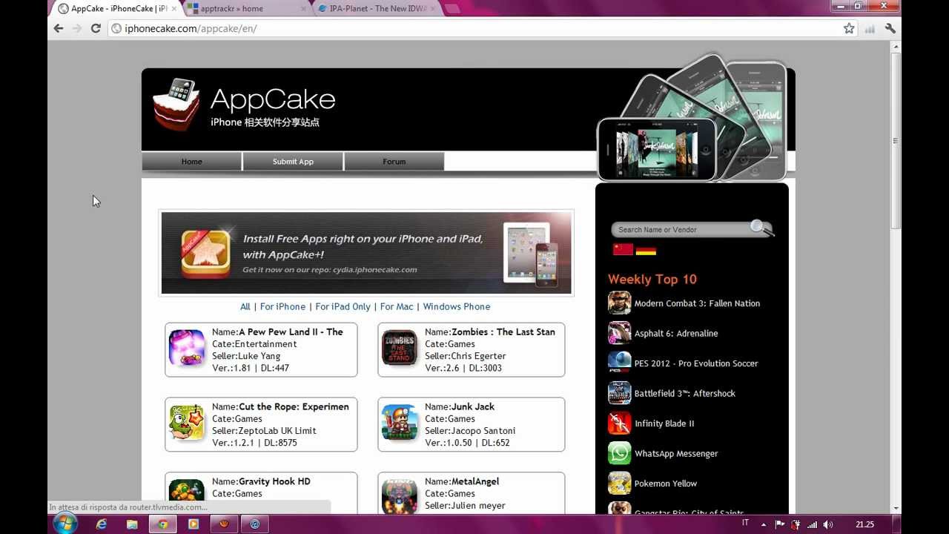949x534 pixels.
Task: Open PES 2012 Pro Evolution Soccer link
Action: 696,363
